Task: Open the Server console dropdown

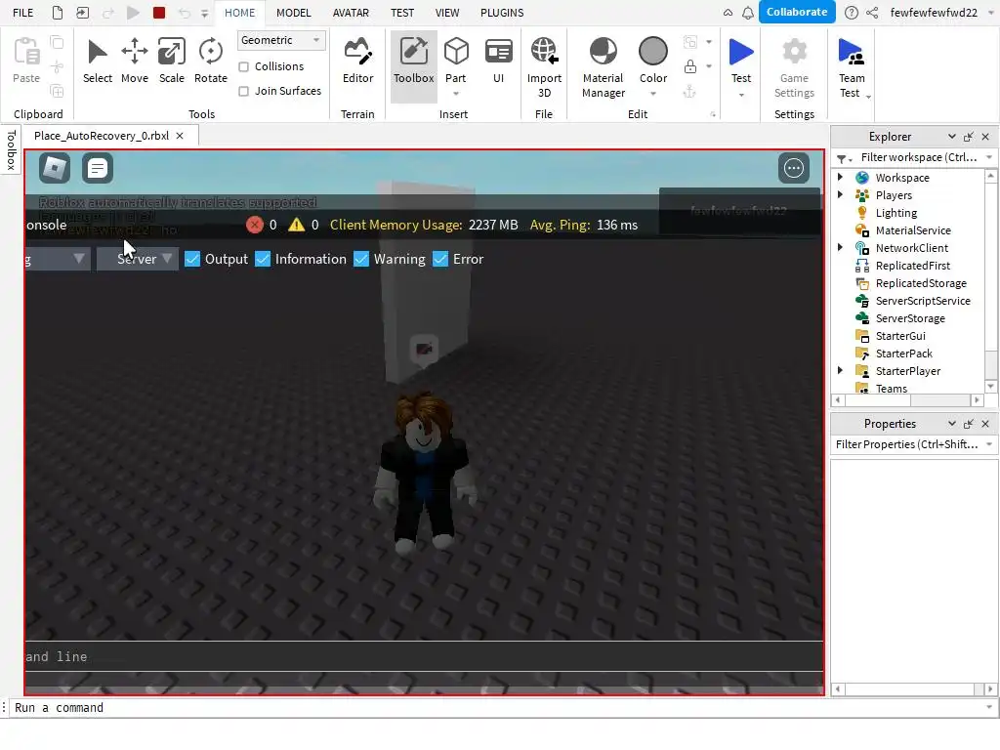Action: tap(138, 259)
